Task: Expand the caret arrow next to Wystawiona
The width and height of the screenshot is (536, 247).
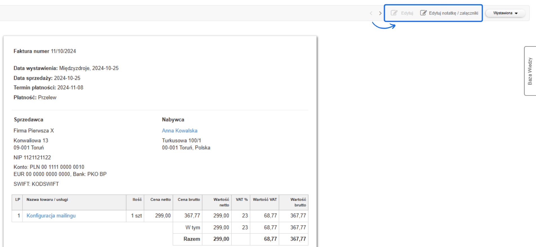Action: coord(516,13)
